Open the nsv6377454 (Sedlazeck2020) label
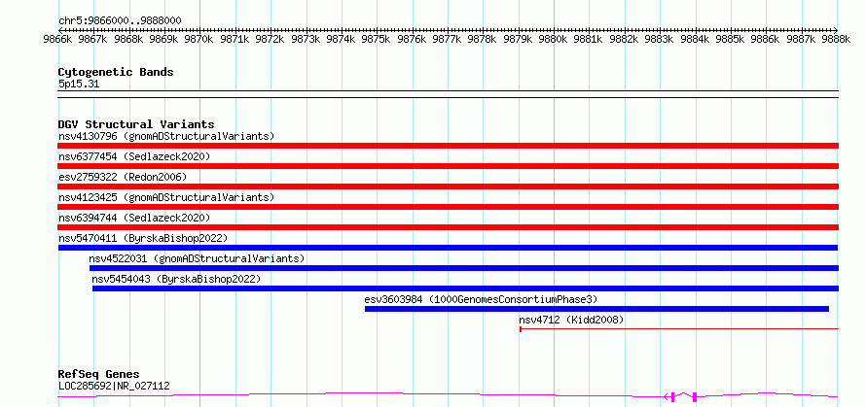 (x=134, y=156)
